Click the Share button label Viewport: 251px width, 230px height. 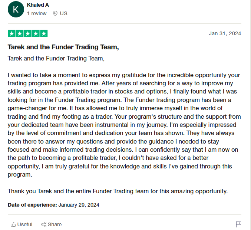(x=55, y=224)
